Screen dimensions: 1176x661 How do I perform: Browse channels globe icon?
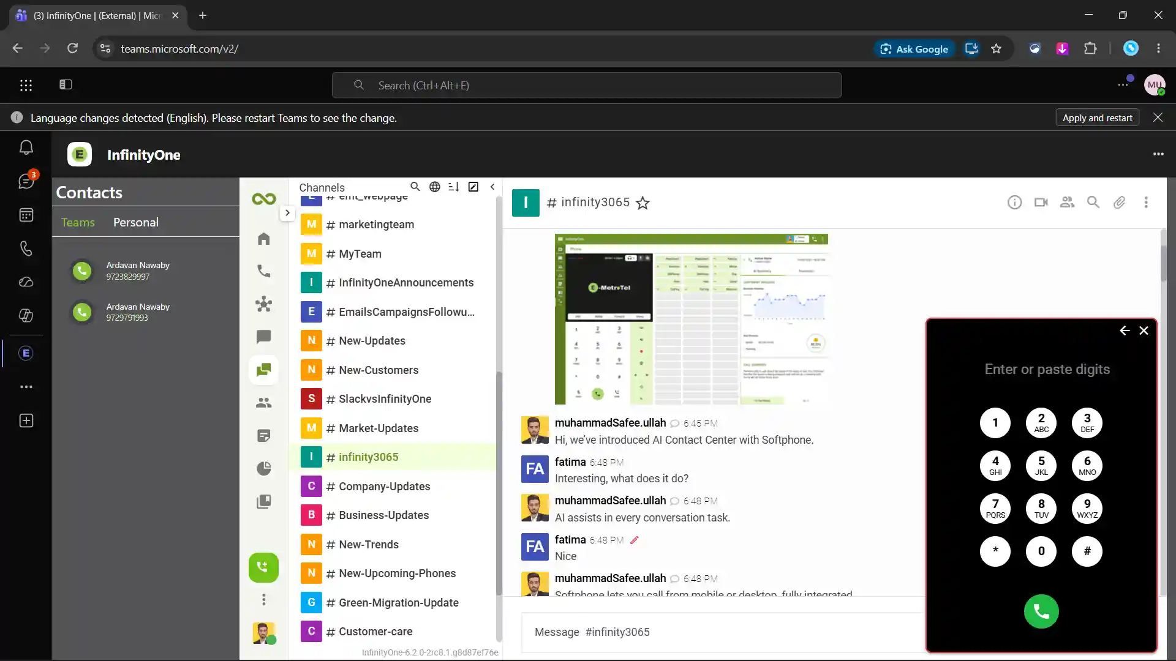(434, 187)
